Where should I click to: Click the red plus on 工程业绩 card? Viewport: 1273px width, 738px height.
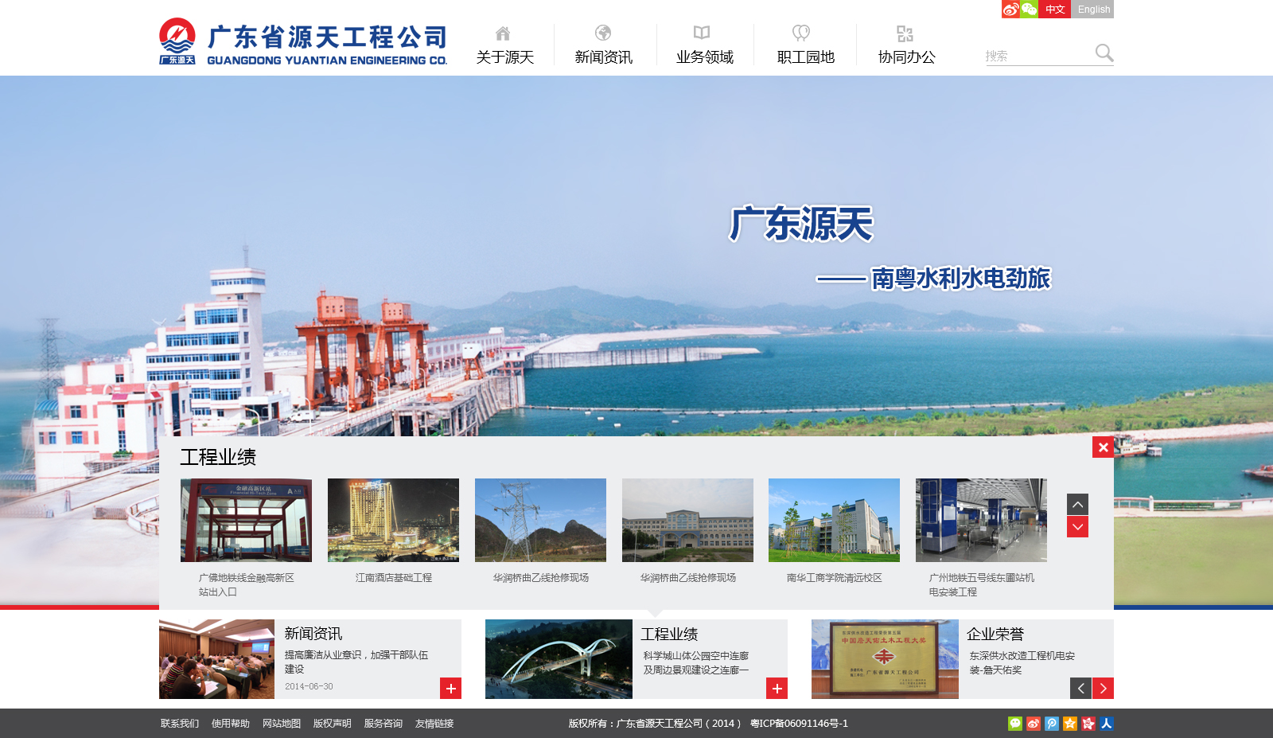777,689
